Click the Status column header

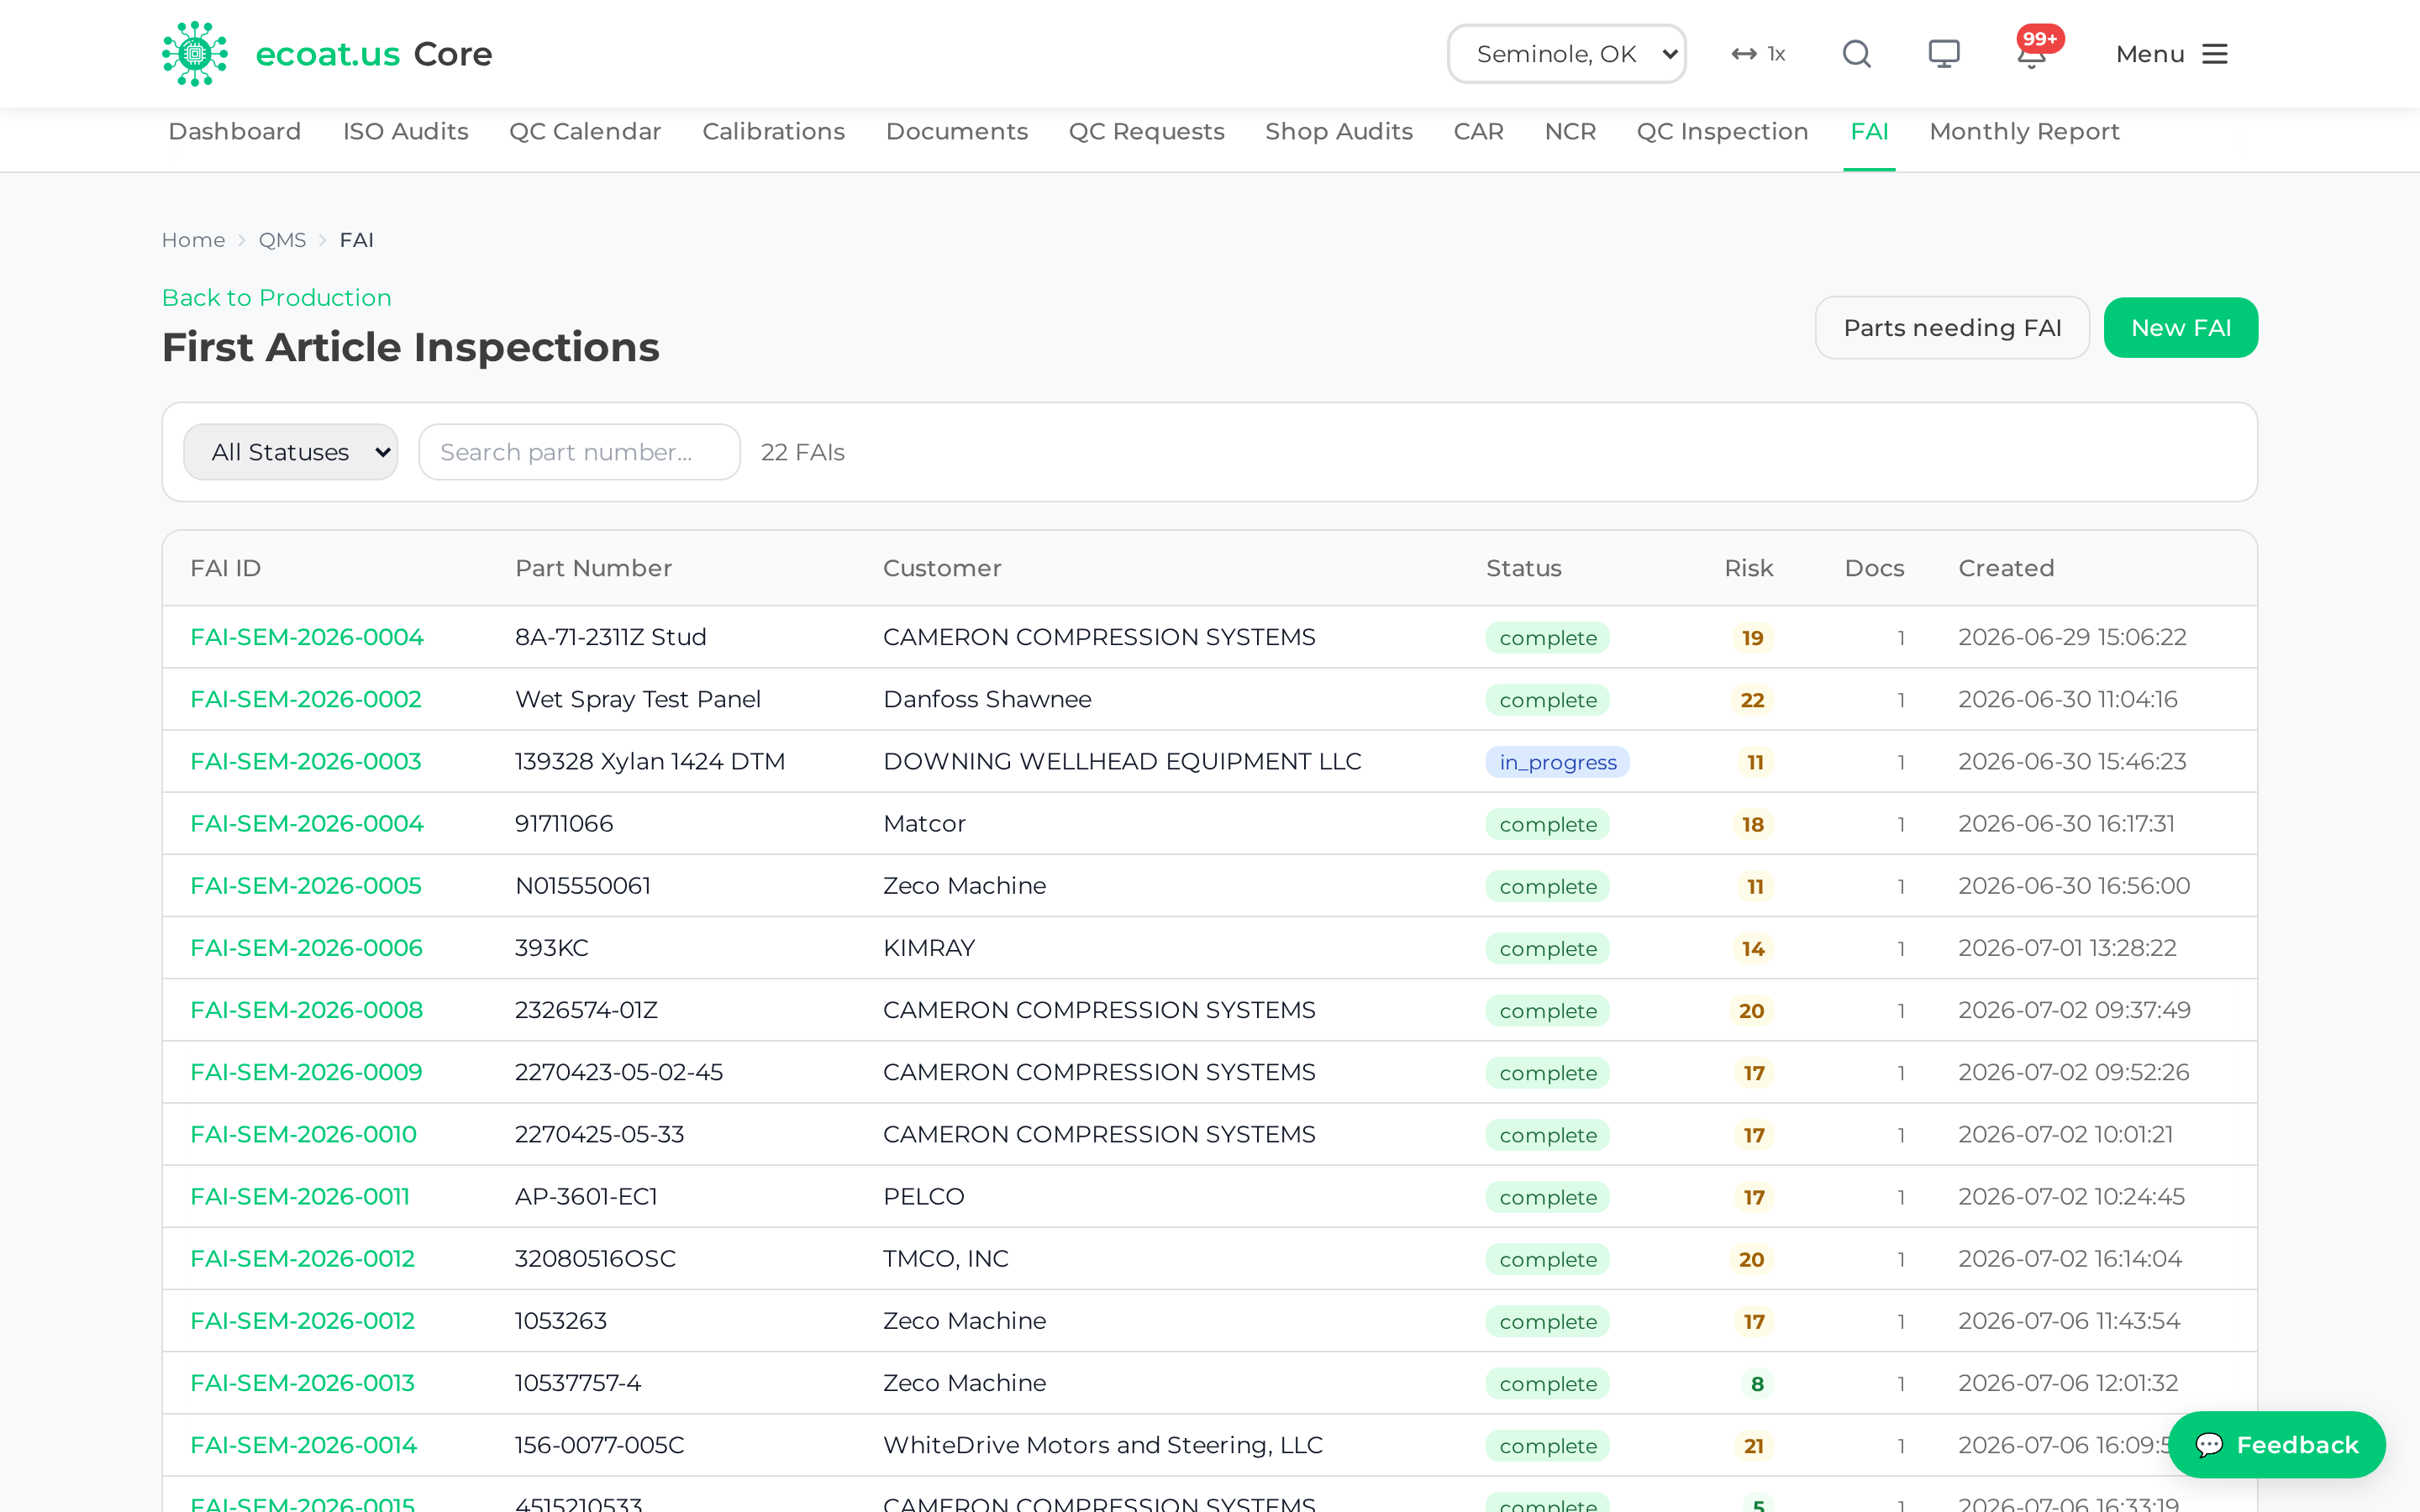(x=1524, y=568)
